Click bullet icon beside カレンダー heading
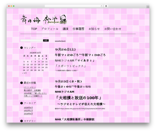Image resolution: width=156 pixels, height=132 pixels. tap(22, 48)
